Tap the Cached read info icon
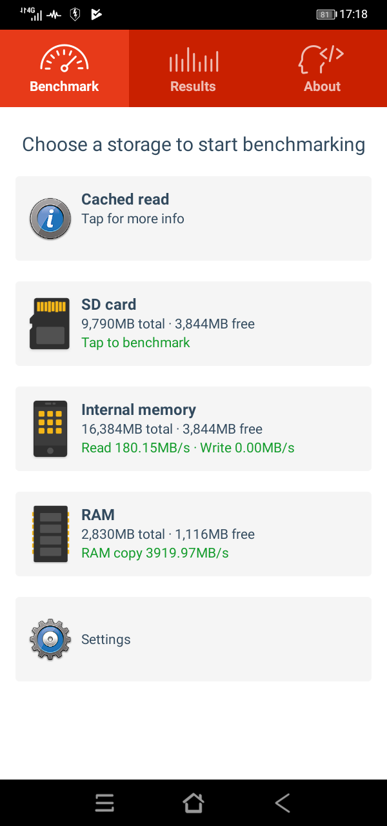The width and height of the screenshot is (387, 826). [x=50, y=219]
